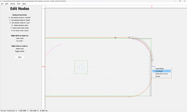Select the leftmost node on the top edge
The image size is (187, 112).
tap(115, 37)
